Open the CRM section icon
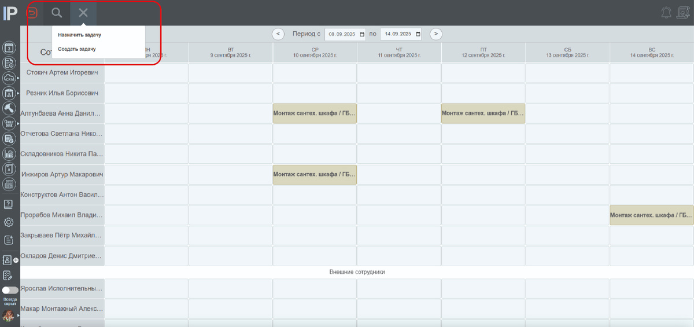The width and height of the screenshot is (694, 327). (9, 78)
